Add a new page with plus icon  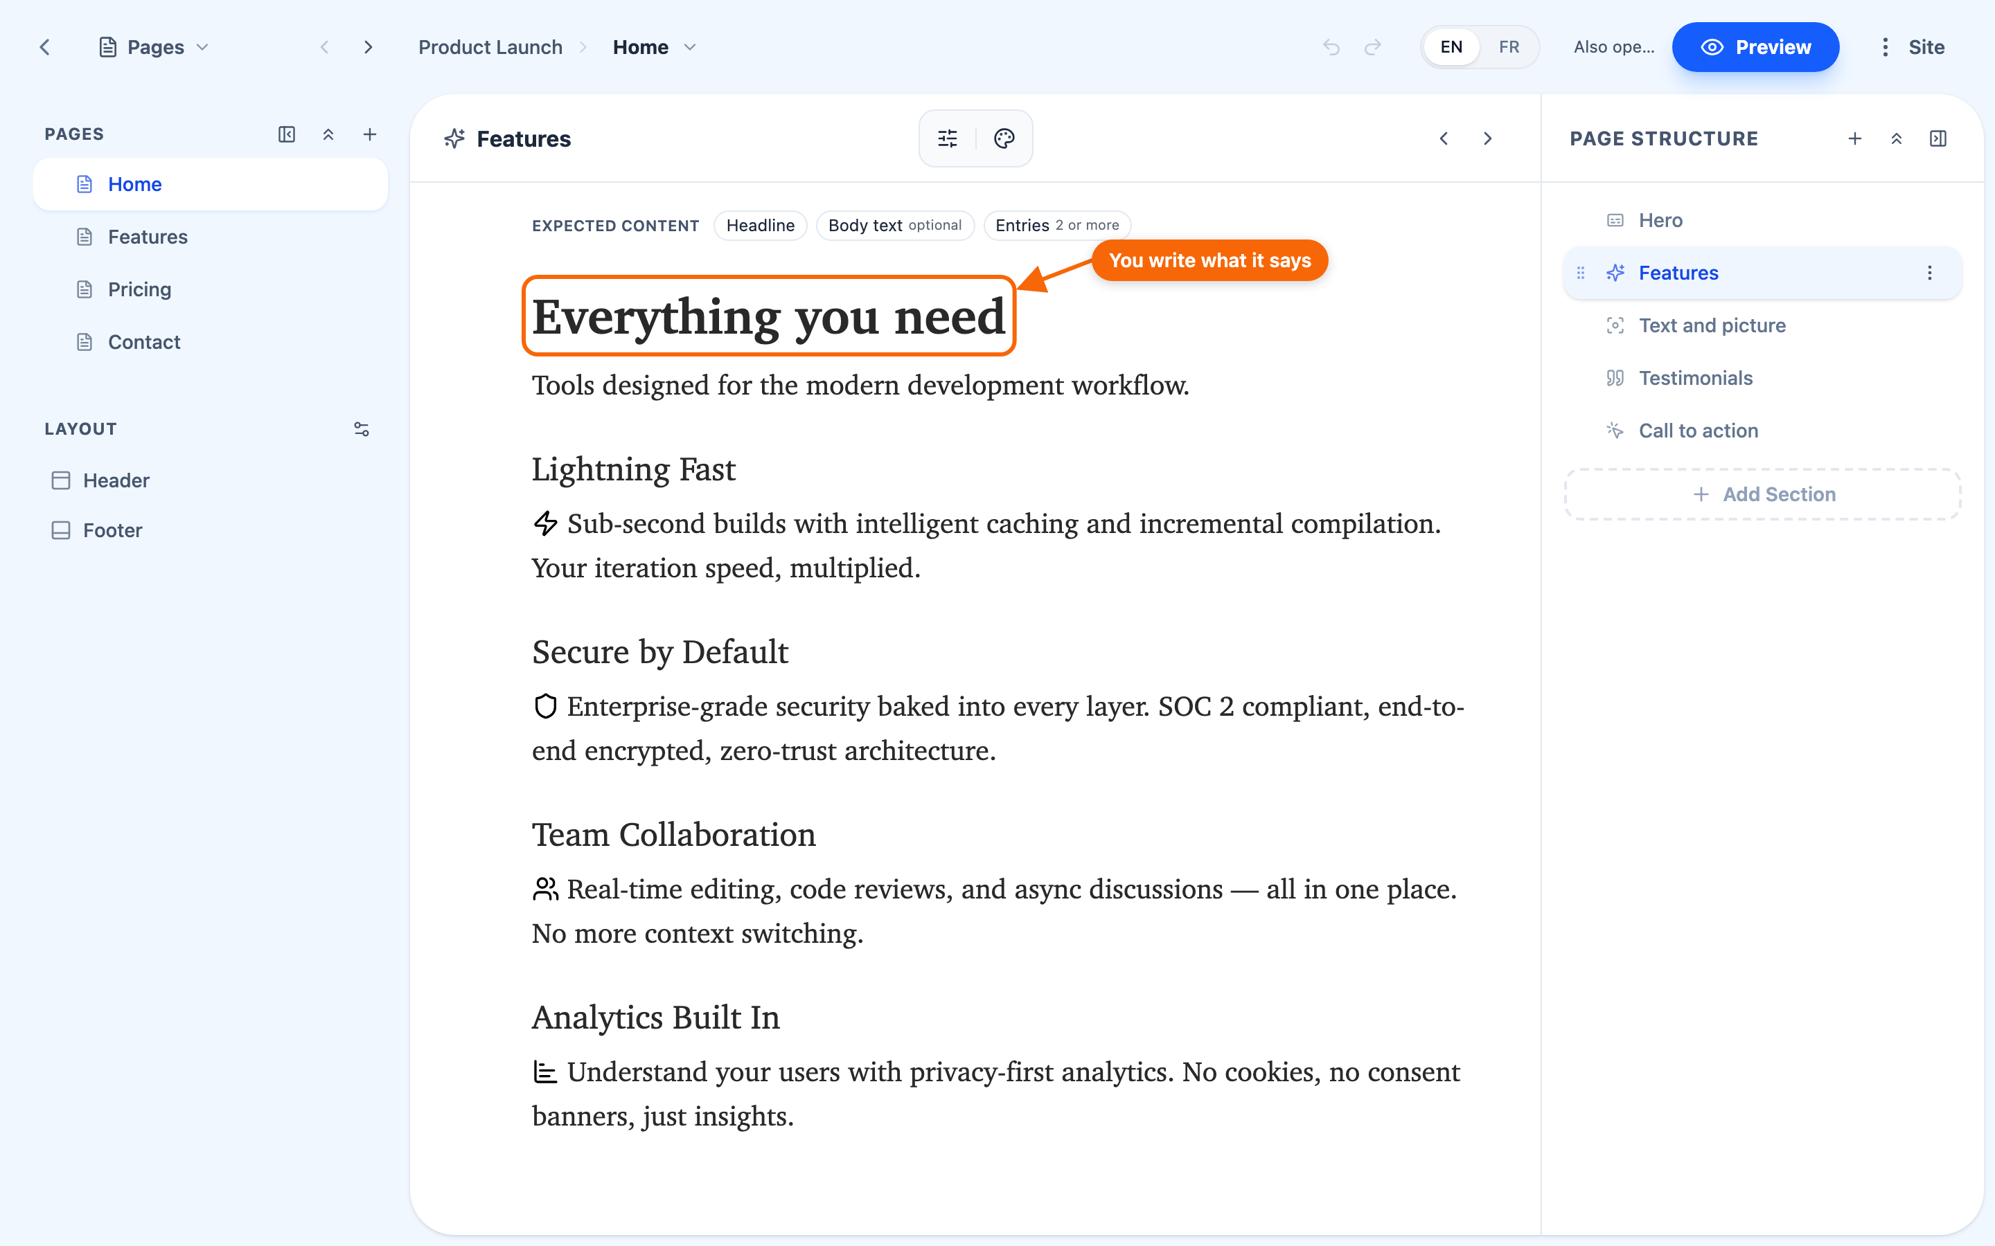[x=370, y=134]
